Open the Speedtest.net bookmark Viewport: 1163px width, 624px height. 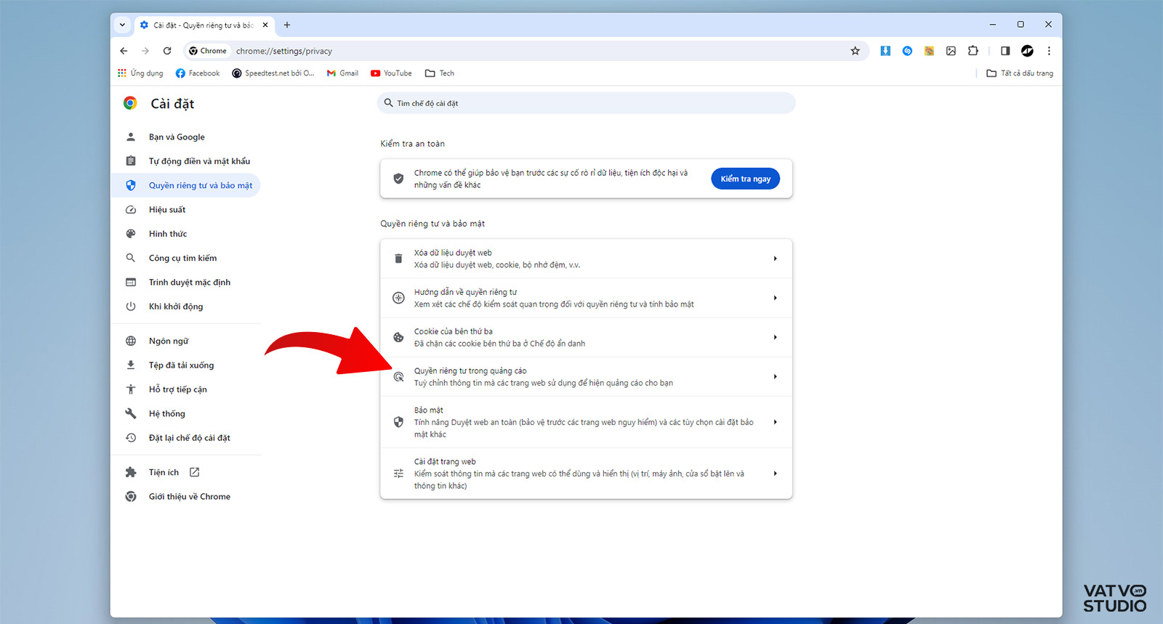[273, 73]
